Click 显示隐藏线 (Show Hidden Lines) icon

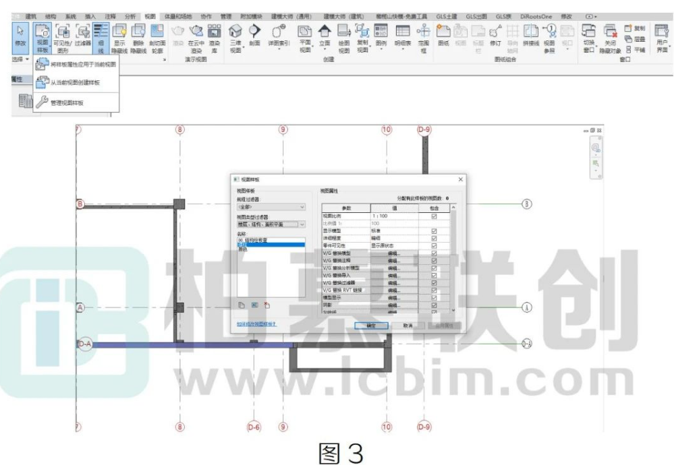119,31
